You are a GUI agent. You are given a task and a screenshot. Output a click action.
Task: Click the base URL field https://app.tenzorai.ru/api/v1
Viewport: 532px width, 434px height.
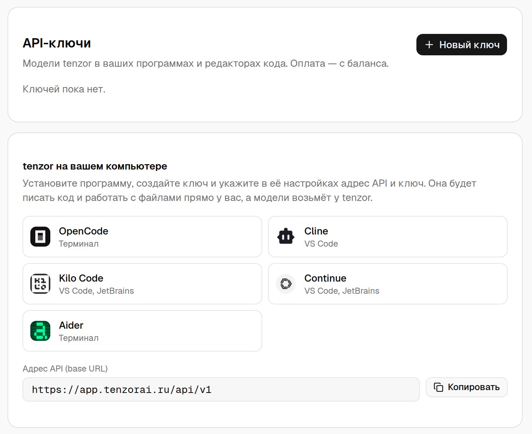tap(221, 389)
